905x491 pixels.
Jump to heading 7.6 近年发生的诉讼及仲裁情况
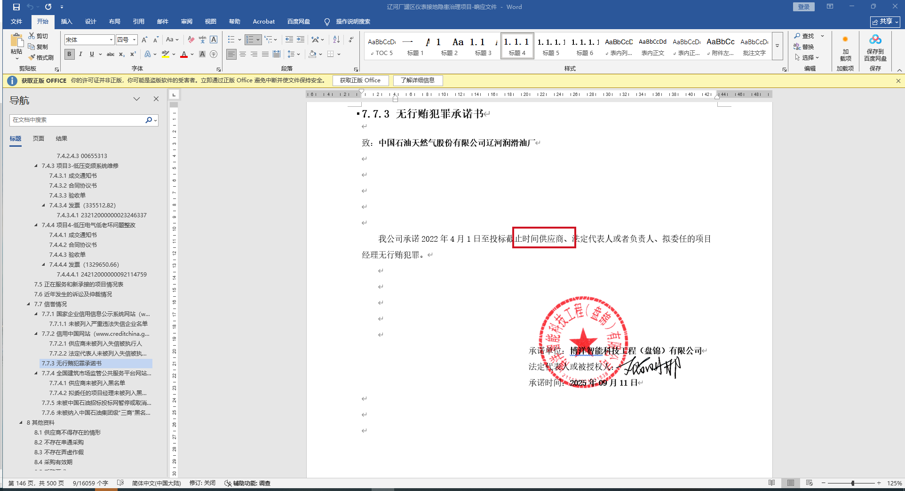pos(73,294)
